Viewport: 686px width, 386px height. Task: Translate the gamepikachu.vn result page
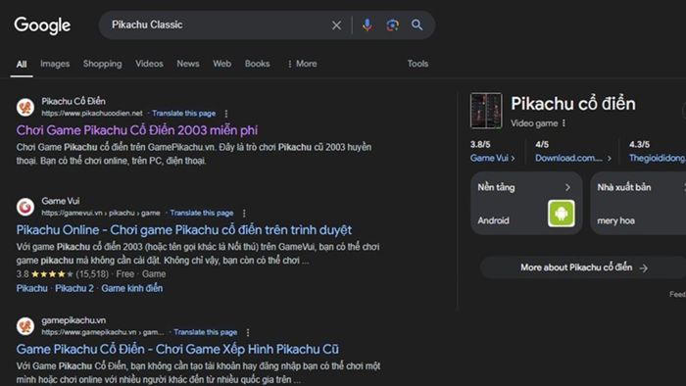[x=205, y=332]
